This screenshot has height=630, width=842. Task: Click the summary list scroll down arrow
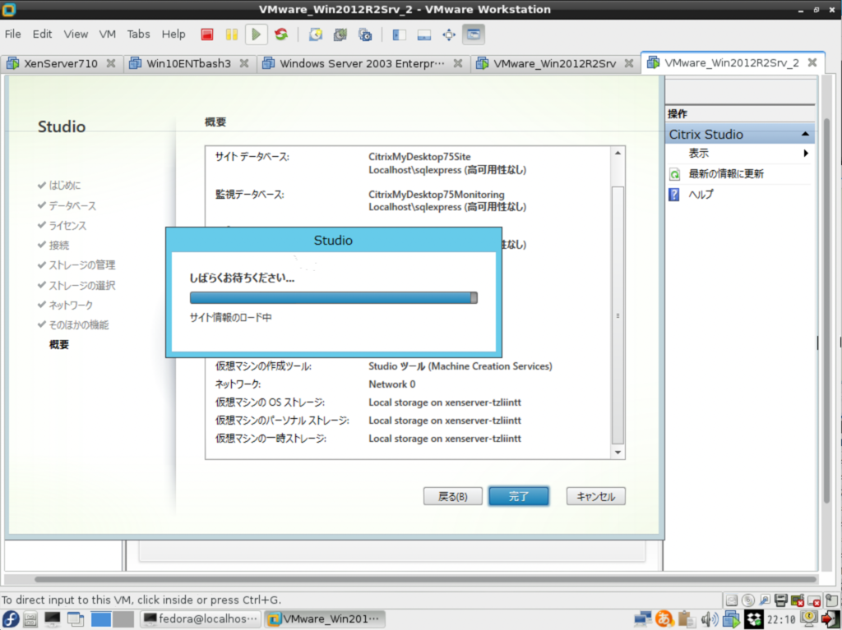[x=618, y=453]
